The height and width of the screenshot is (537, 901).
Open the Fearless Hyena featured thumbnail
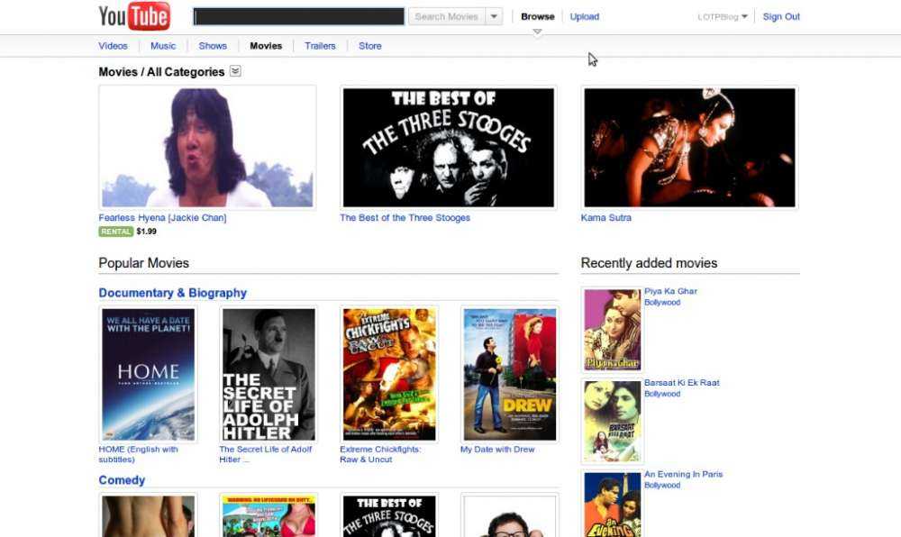coord(207,148)
